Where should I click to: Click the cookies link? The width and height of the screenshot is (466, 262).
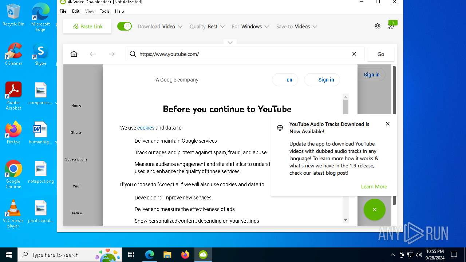click(146, 128)
